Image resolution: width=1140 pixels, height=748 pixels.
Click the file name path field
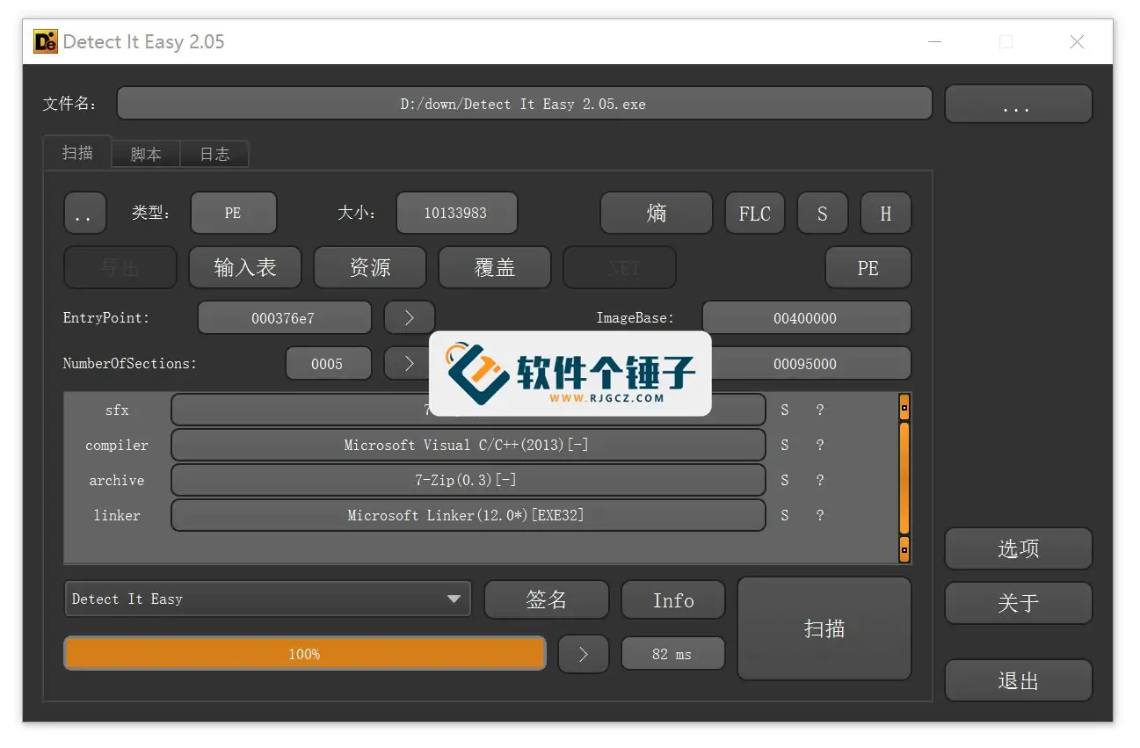[x=524, y=104]
